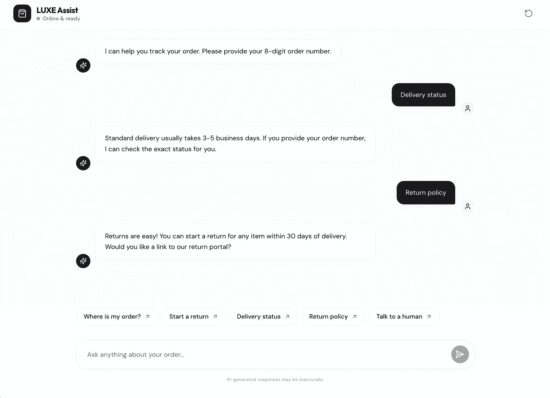
Task: Select the sparkle avatar beside the first AI message
Action: (x=83, y=65)
